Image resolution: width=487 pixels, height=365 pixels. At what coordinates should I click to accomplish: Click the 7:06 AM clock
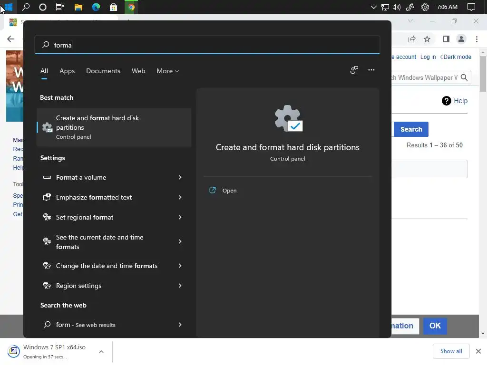tap(447, 7)
